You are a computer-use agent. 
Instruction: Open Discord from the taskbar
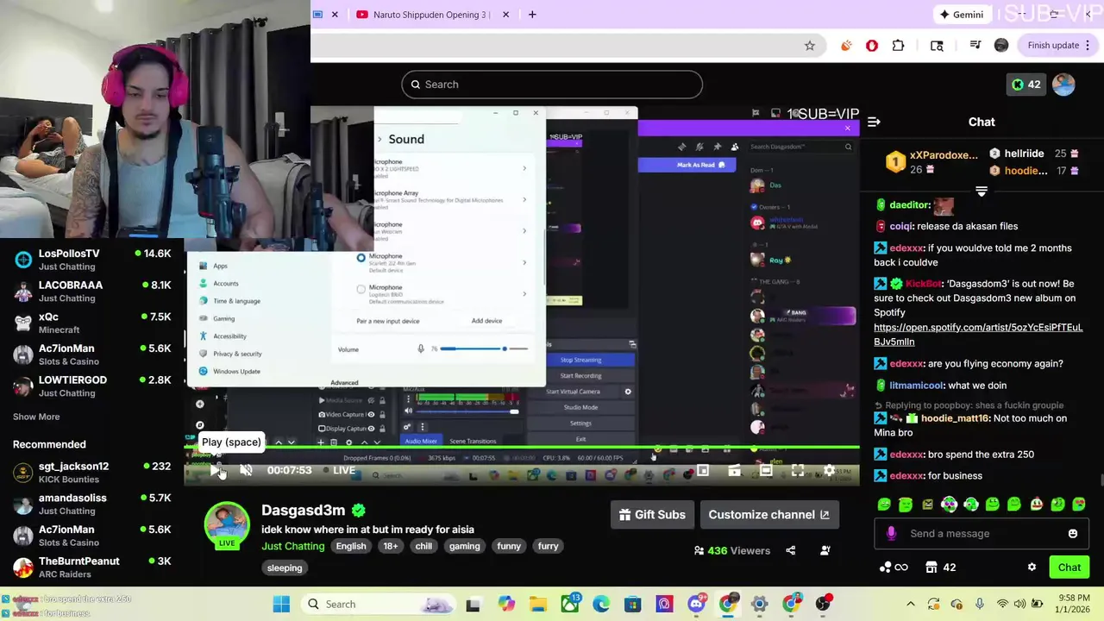tap(697, 604)
